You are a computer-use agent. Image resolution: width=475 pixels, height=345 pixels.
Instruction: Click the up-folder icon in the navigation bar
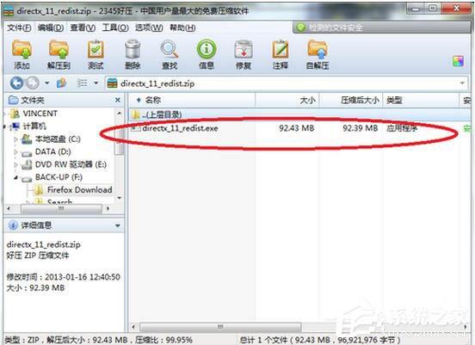click(x=61, y=83)
